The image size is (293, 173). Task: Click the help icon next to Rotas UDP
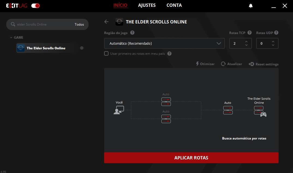[x=276, y=33]
